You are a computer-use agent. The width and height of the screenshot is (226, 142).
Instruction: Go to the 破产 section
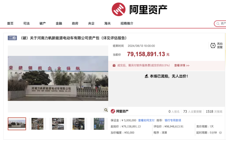pos(43,23)
